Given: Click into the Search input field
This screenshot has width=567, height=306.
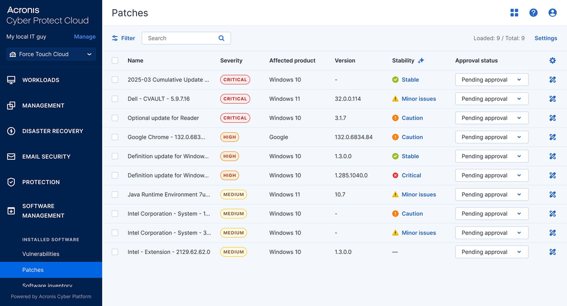Looking at the screenshot, I should 186,39.
